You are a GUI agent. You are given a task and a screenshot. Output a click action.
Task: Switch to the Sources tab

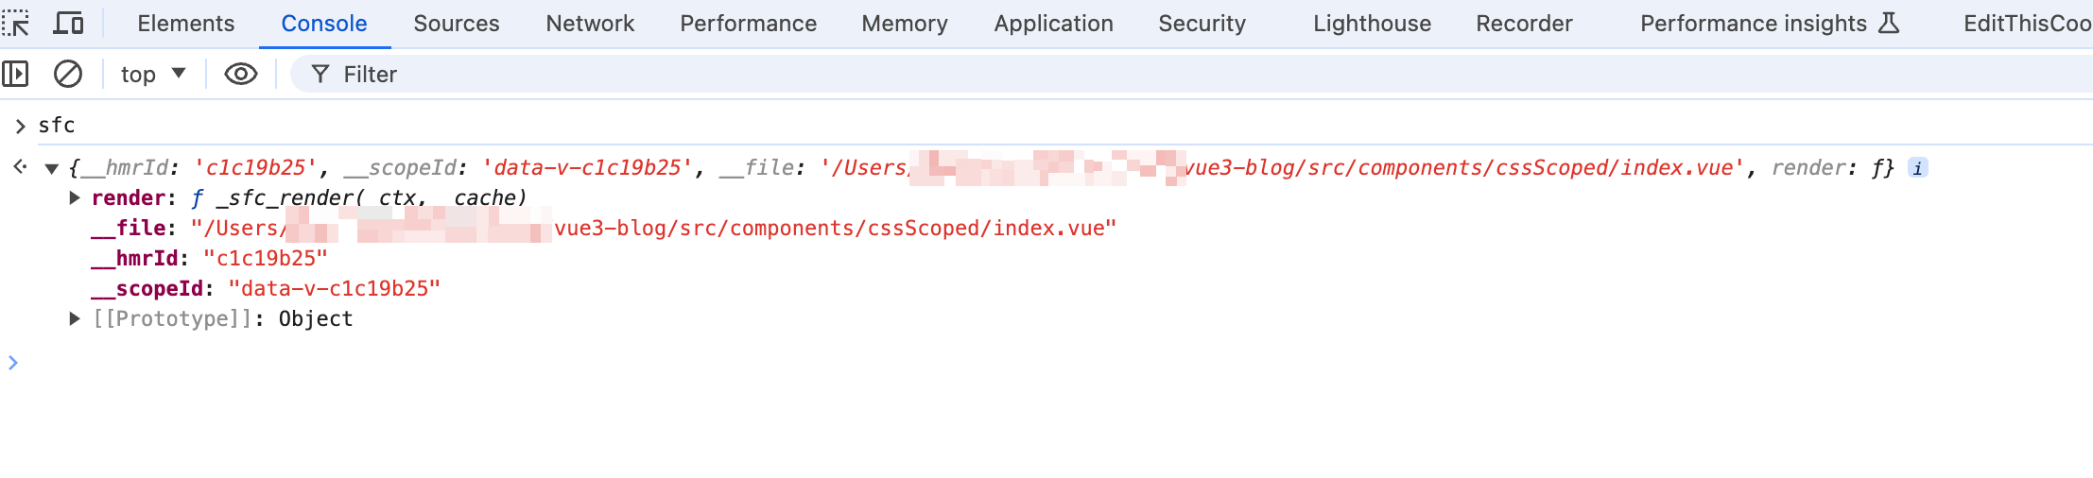pos(457,23)
